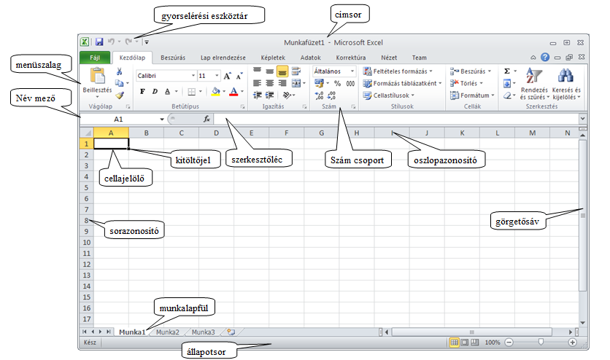Click the percent style icon
The height and width of the screenshot is (360, 610).
(x=337, y=83)
